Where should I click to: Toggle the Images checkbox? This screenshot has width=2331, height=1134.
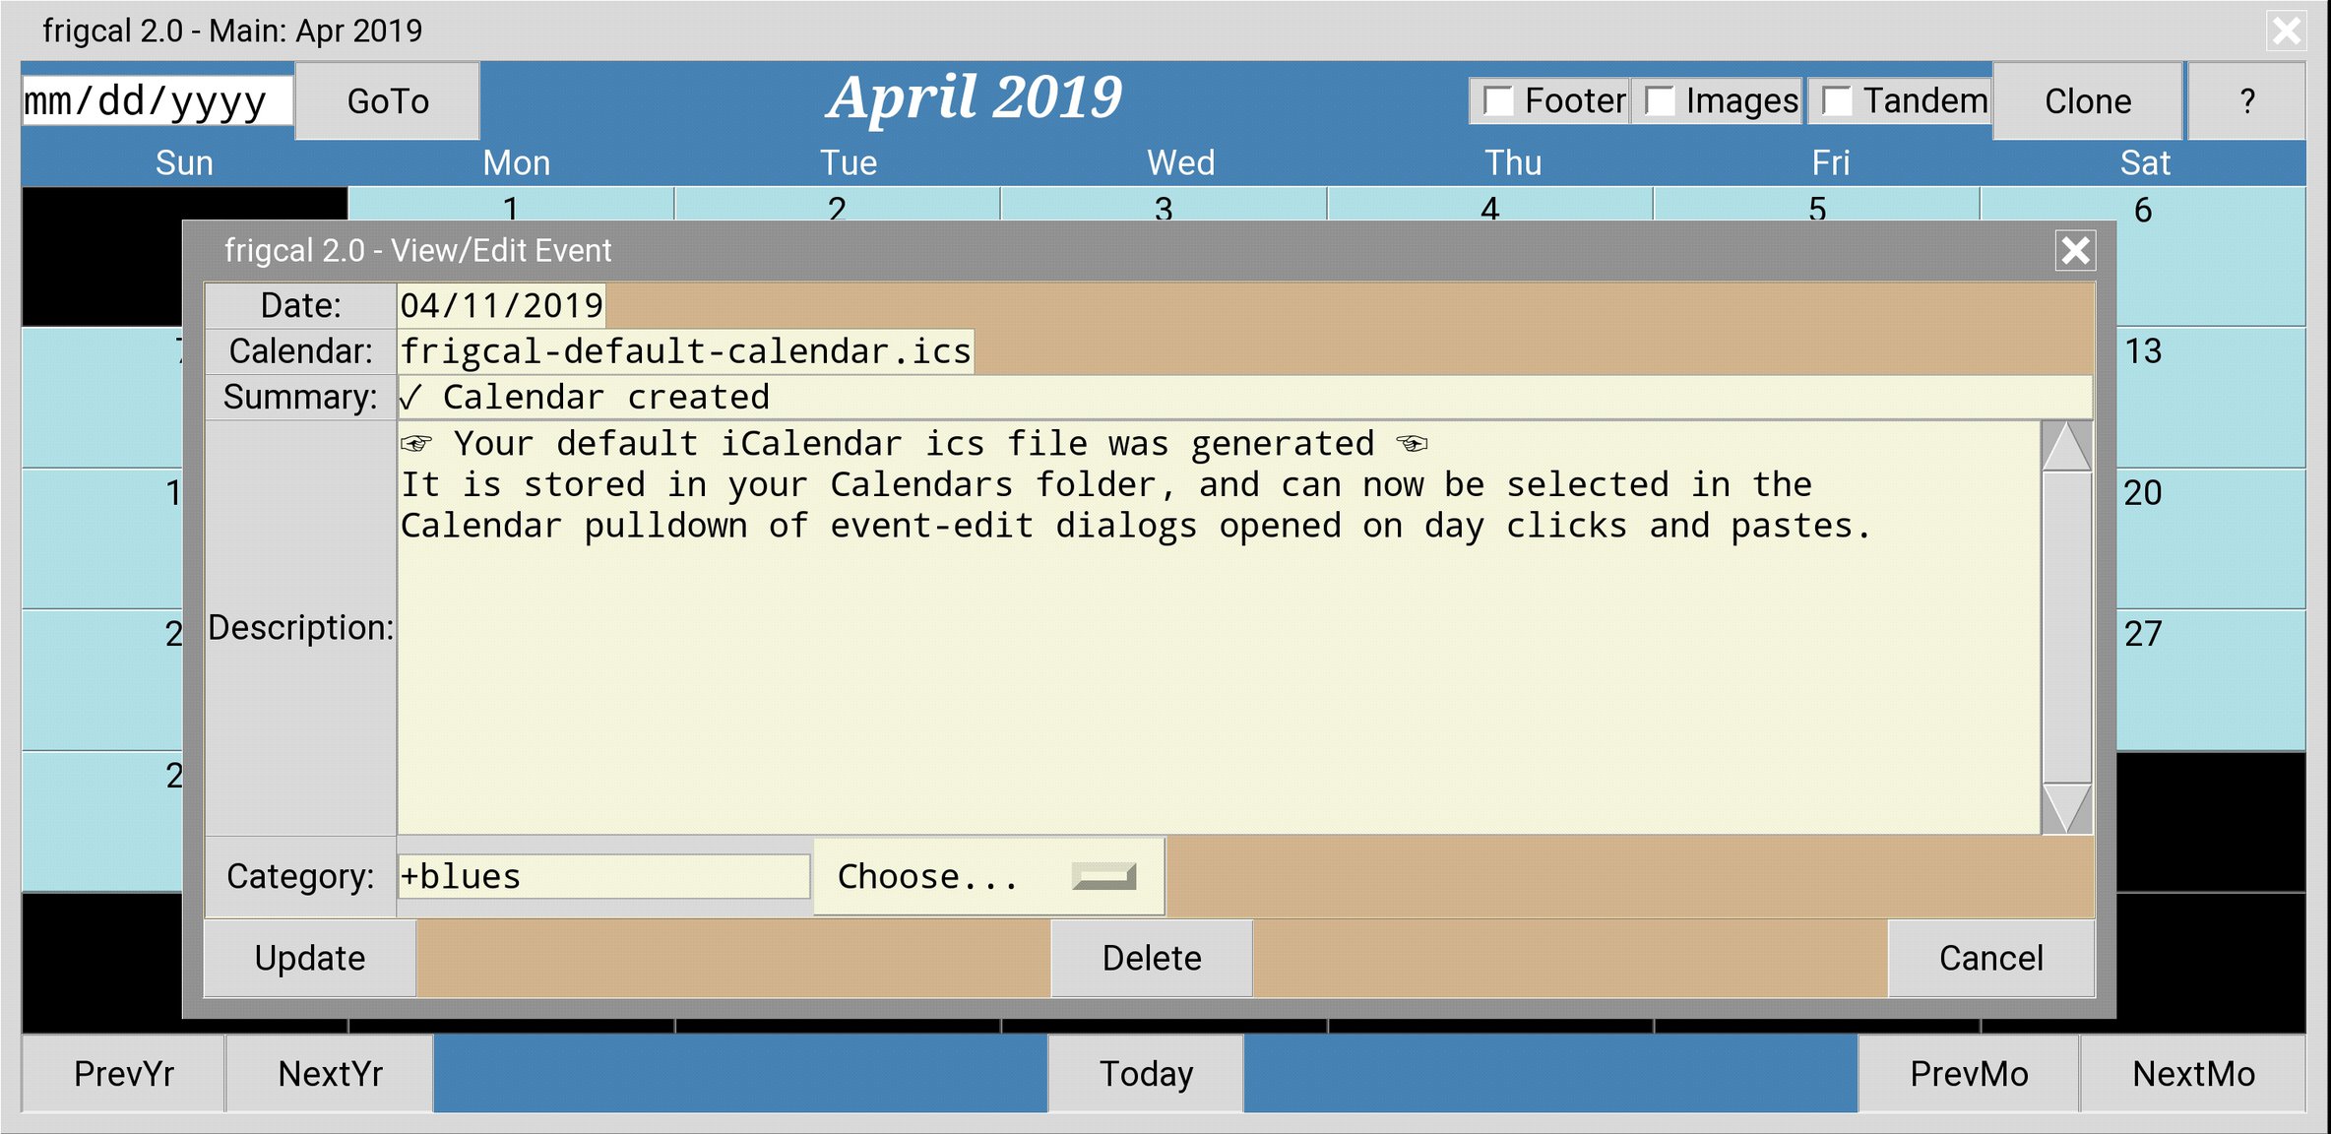click(1660, 101)
